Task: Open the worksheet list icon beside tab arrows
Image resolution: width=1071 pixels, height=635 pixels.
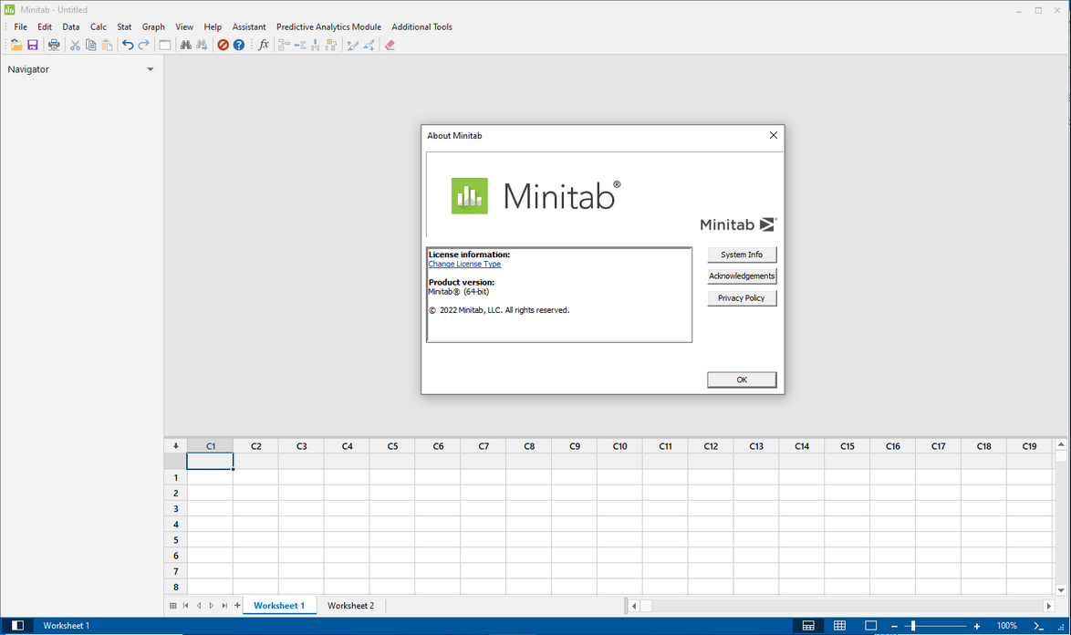Action: (x=172, y=606)
